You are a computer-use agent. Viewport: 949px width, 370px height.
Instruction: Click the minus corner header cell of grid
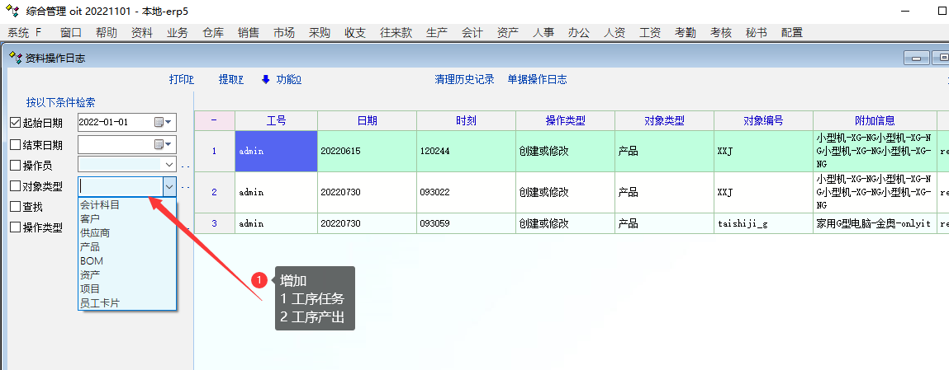pyautogui.click(x=214, y=120)
